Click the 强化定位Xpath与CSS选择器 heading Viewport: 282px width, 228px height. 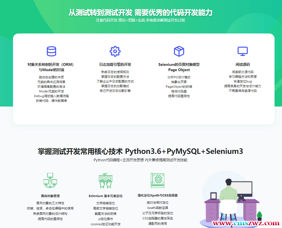tap(157, 195)
